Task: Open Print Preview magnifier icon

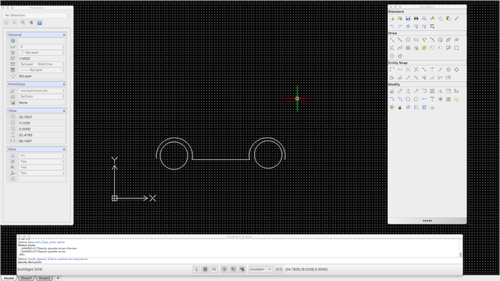Action: tap(424, 19)
